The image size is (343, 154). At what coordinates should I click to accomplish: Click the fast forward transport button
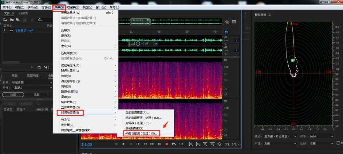(x=152, y=144)
